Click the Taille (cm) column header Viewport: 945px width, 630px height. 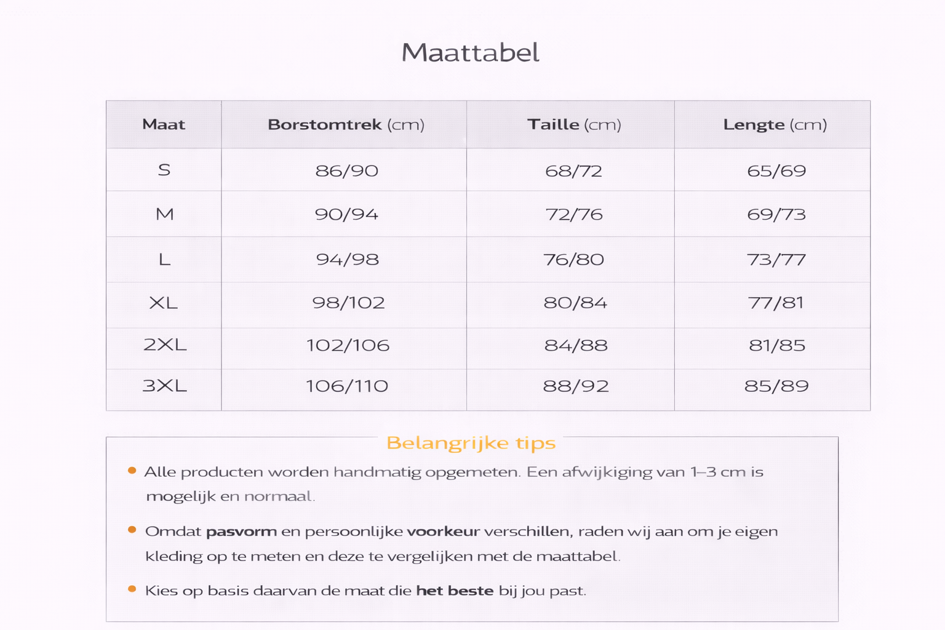click(x=574, y=125)
